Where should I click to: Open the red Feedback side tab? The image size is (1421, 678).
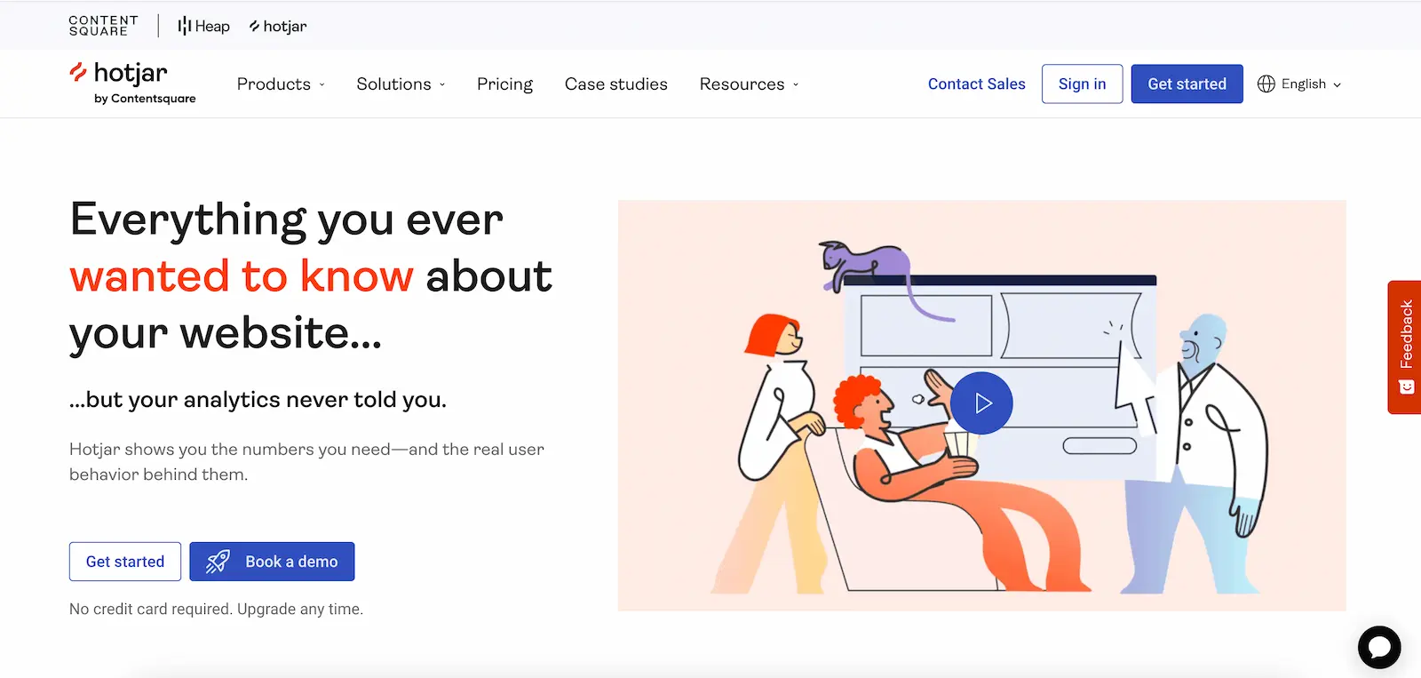[x=1404, y=347]
